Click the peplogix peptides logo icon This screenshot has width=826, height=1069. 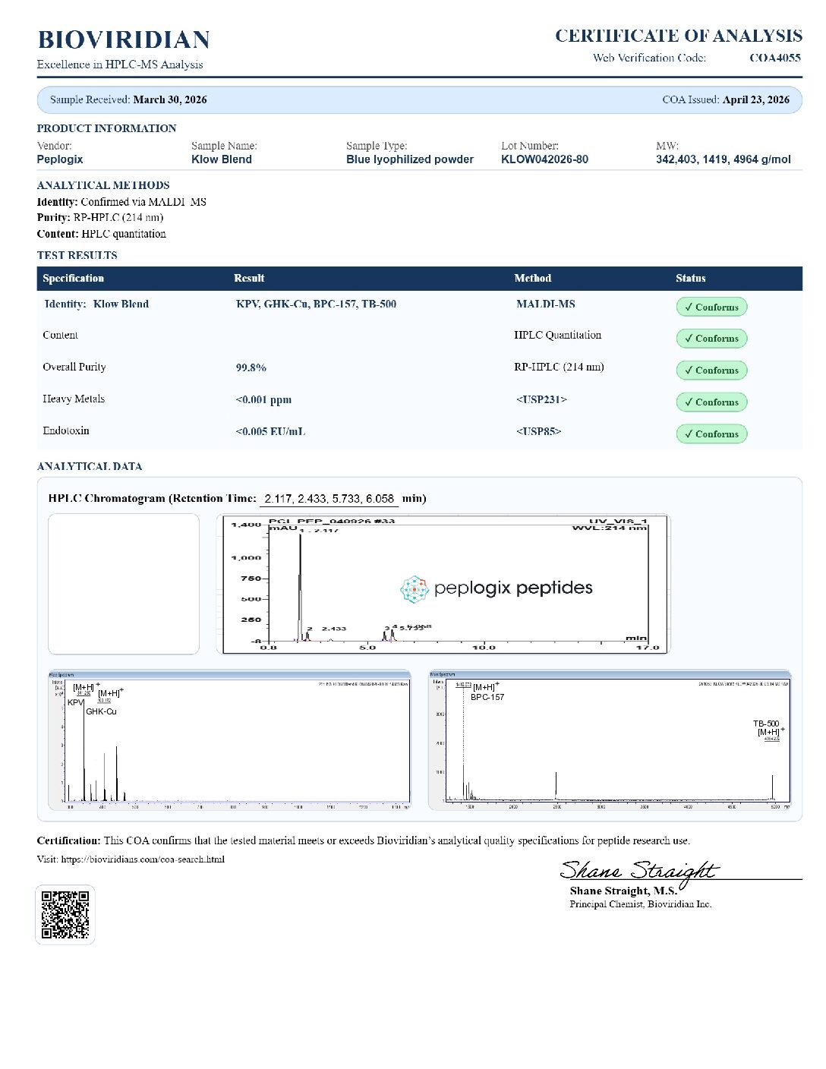[415, 589]
